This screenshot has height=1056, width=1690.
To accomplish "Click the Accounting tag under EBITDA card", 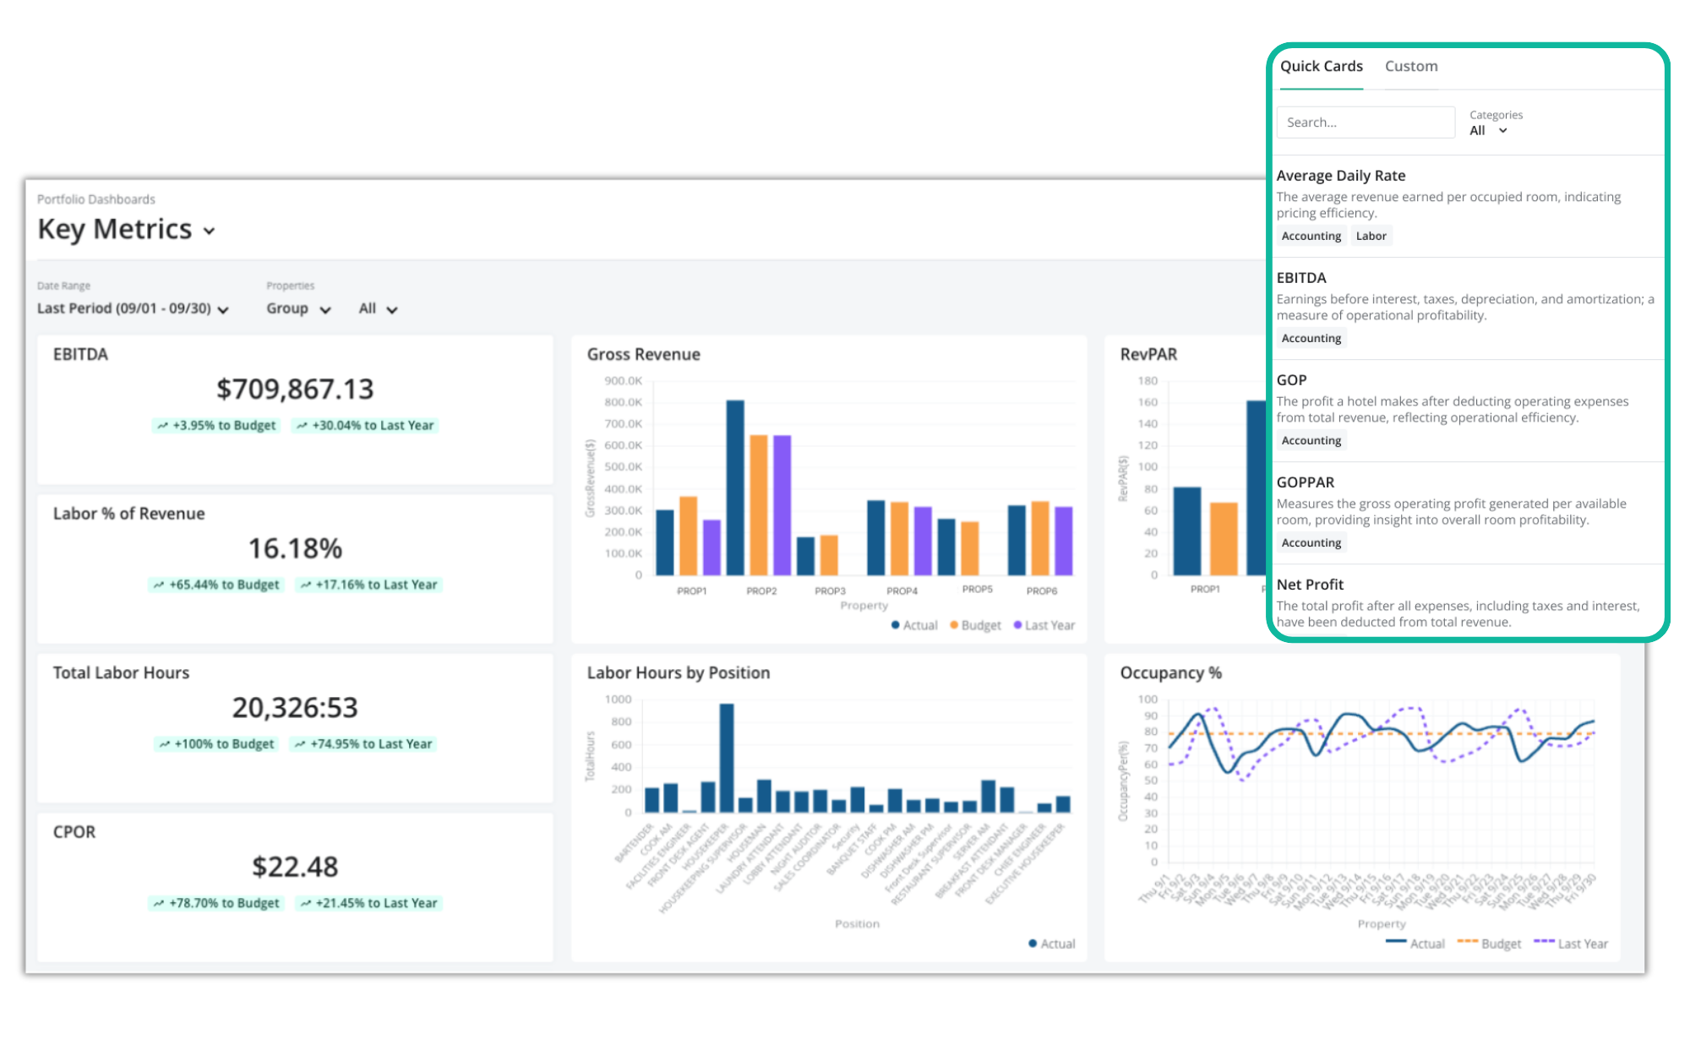I will click(x=1311, y=339).
